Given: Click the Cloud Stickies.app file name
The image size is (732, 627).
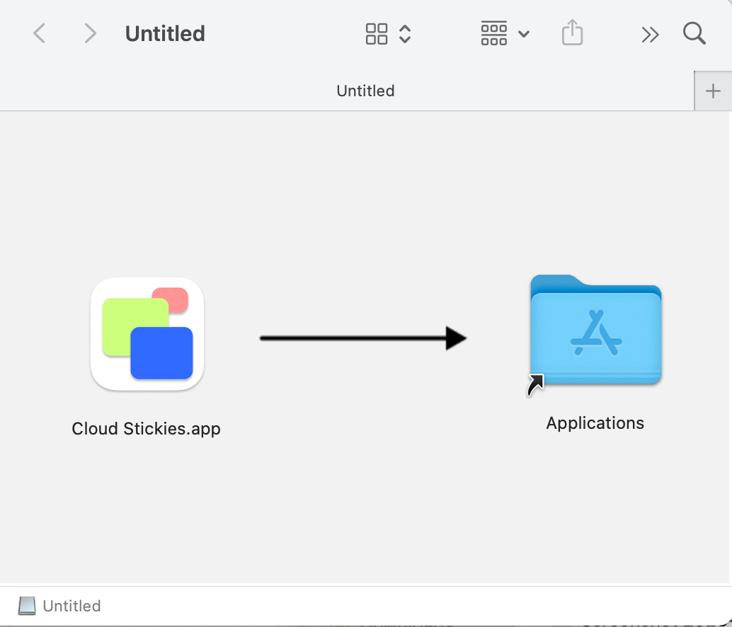Looking at the screenshot, I should point(146,428).
